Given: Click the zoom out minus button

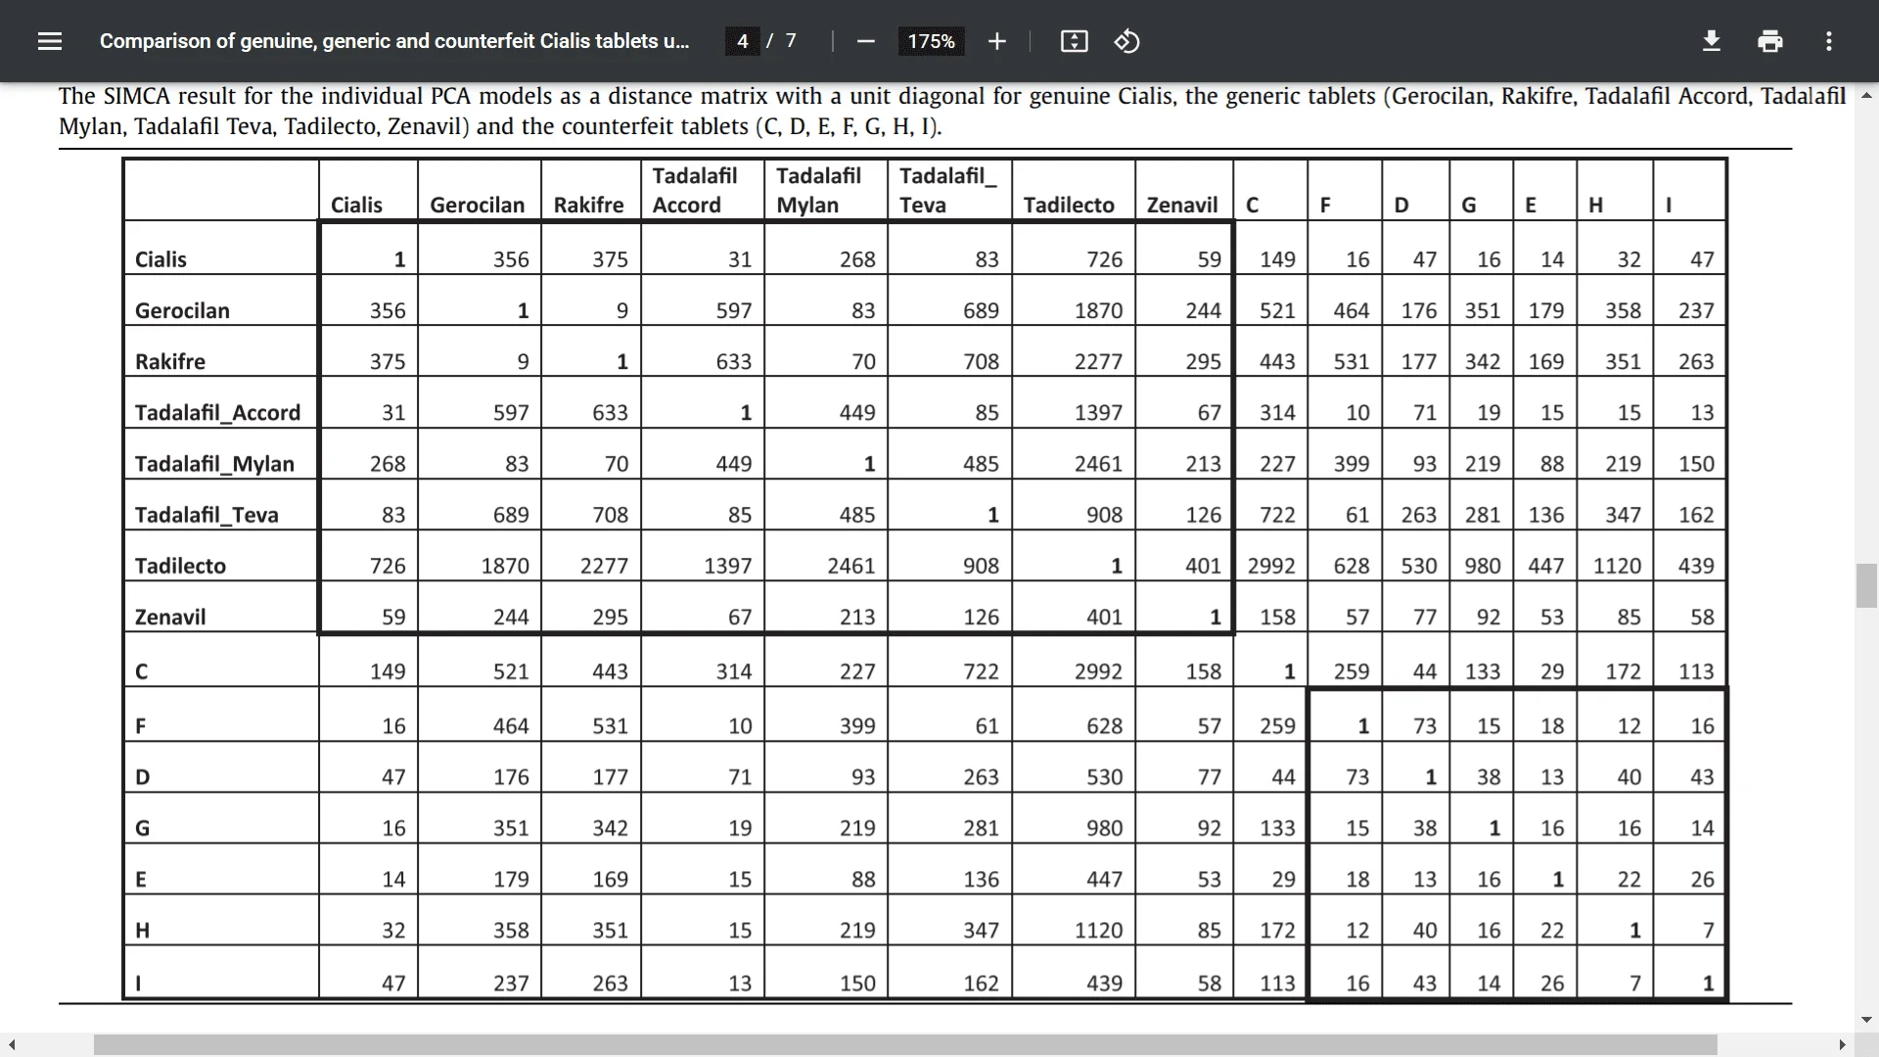Looking at the screenshot, I should coord(865,41).
